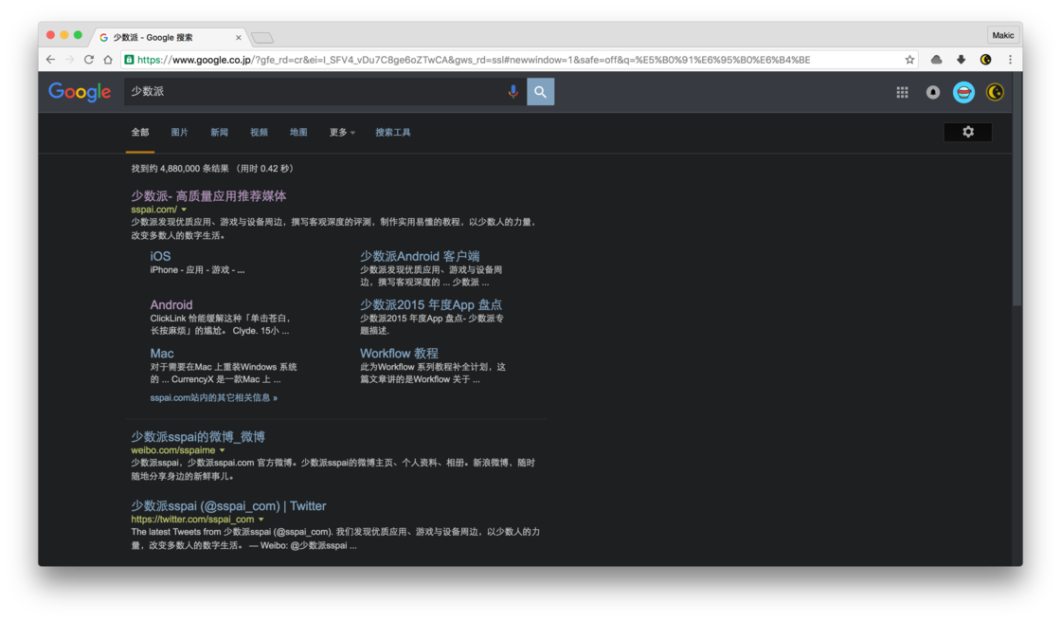The width and height of the screenshot is (1061, 621).
Task: Expand the weibo.com/sspaime result arrow
Action: point(222,450)
